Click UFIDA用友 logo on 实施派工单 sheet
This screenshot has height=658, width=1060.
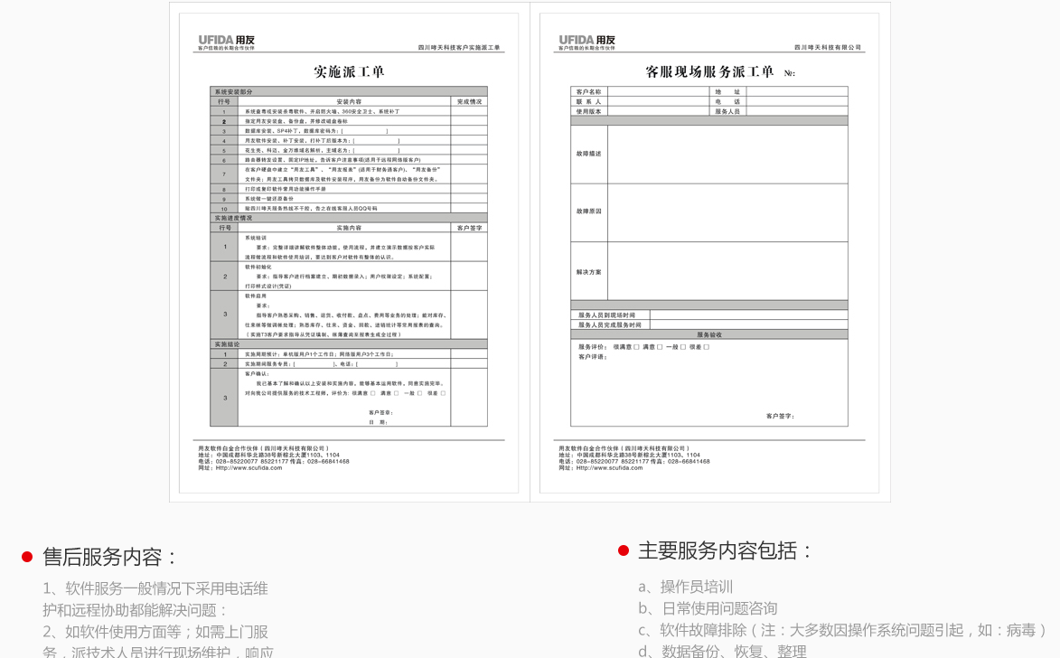[227, 42]
